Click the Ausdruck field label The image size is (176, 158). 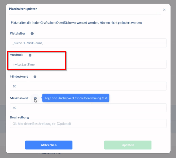pos(17,55)
